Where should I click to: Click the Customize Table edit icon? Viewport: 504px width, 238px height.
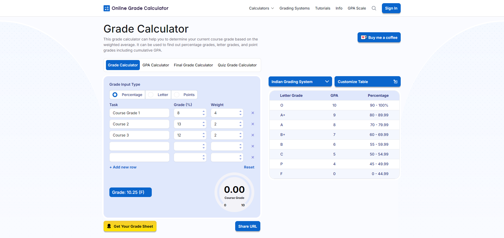coord(395,81)
